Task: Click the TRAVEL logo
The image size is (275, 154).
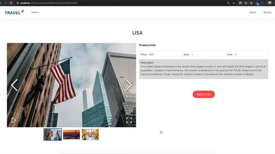Action: pos(14,12)
